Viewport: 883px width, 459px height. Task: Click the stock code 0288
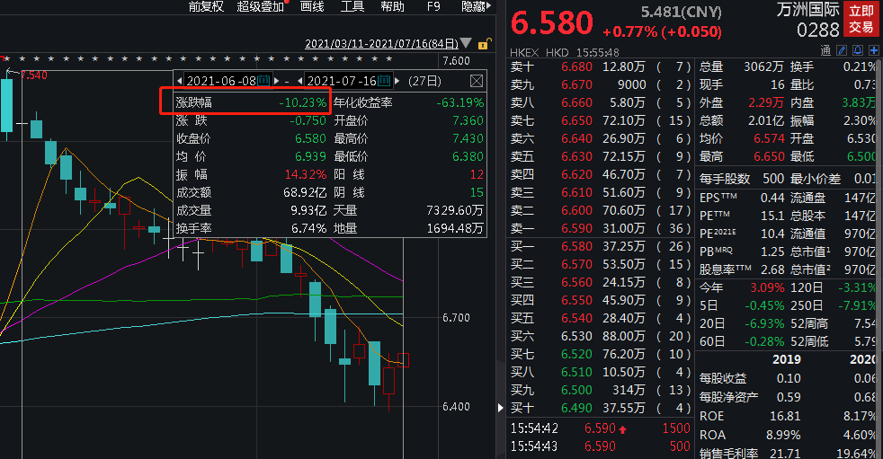tap(817, 30)
